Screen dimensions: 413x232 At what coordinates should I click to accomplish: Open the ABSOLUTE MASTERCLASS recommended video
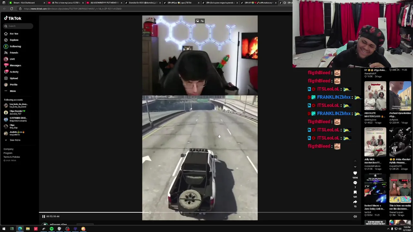pyautogui.click(x=375, y=96)
